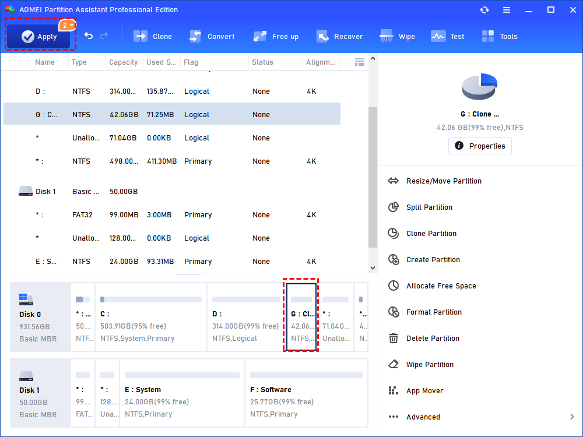The width and height of the screenshot is (583, 437).
Task: Click the Resize/Move Partition arrows icon
Action: (394, 181)
